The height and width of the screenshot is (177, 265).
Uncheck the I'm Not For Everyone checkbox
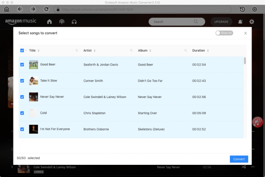point(22,129)
